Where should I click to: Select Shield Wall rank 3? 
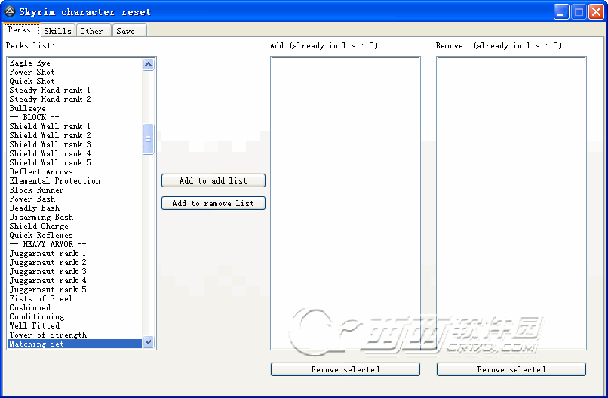(75, 144)
